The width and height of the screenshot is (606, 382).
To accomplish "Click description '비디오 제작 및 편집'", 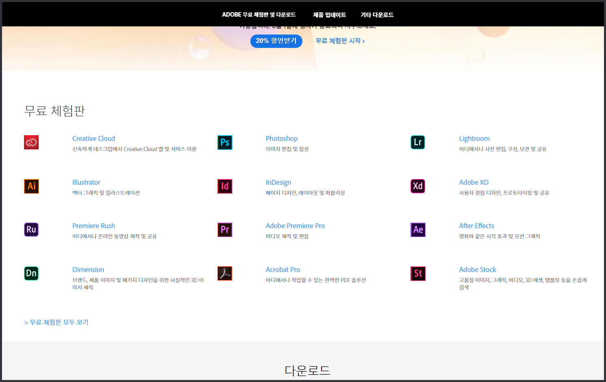I will tap(287, 236).
